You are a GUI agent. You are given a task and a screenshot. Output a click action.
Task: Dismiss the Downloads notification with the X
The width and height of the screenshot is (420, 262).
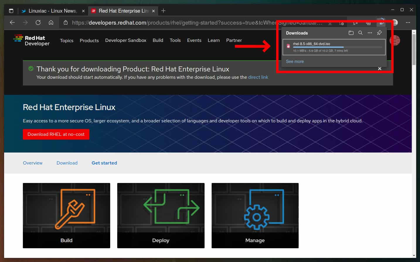click(379, 69)
